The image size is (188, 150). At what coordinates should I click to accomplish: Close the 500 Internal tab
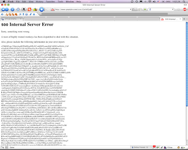(x=180, y=19)
